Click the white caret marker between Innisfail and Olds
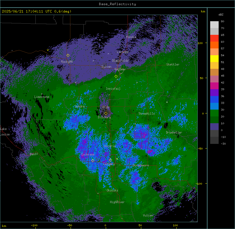 pyautogui.click(x=109, y=95)
